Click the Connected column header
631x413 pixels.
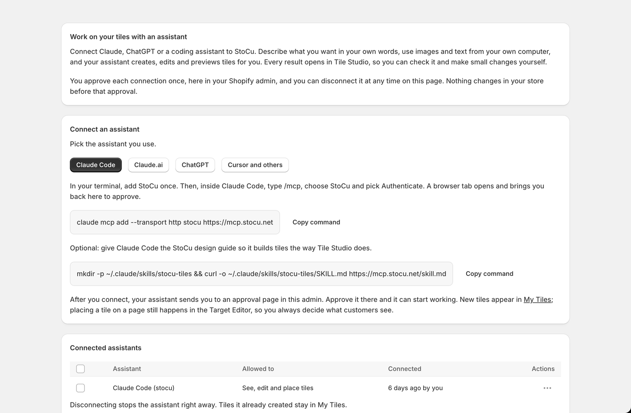[x=405, y=369]
